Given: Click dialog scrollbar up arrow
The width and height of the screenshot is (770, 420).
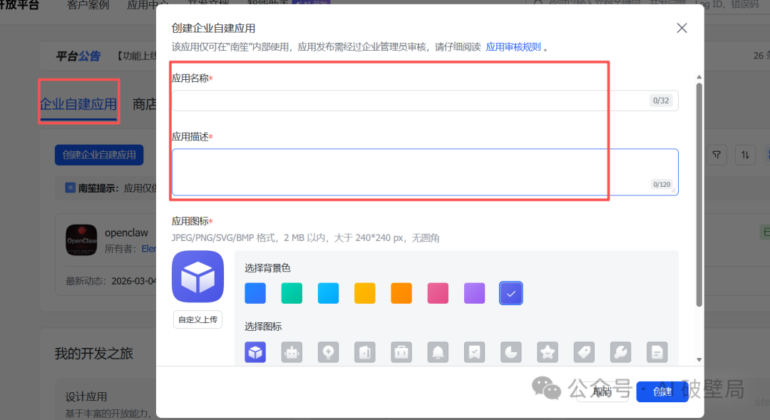Looking at the screenshot, I should click(x=699, y=77).
